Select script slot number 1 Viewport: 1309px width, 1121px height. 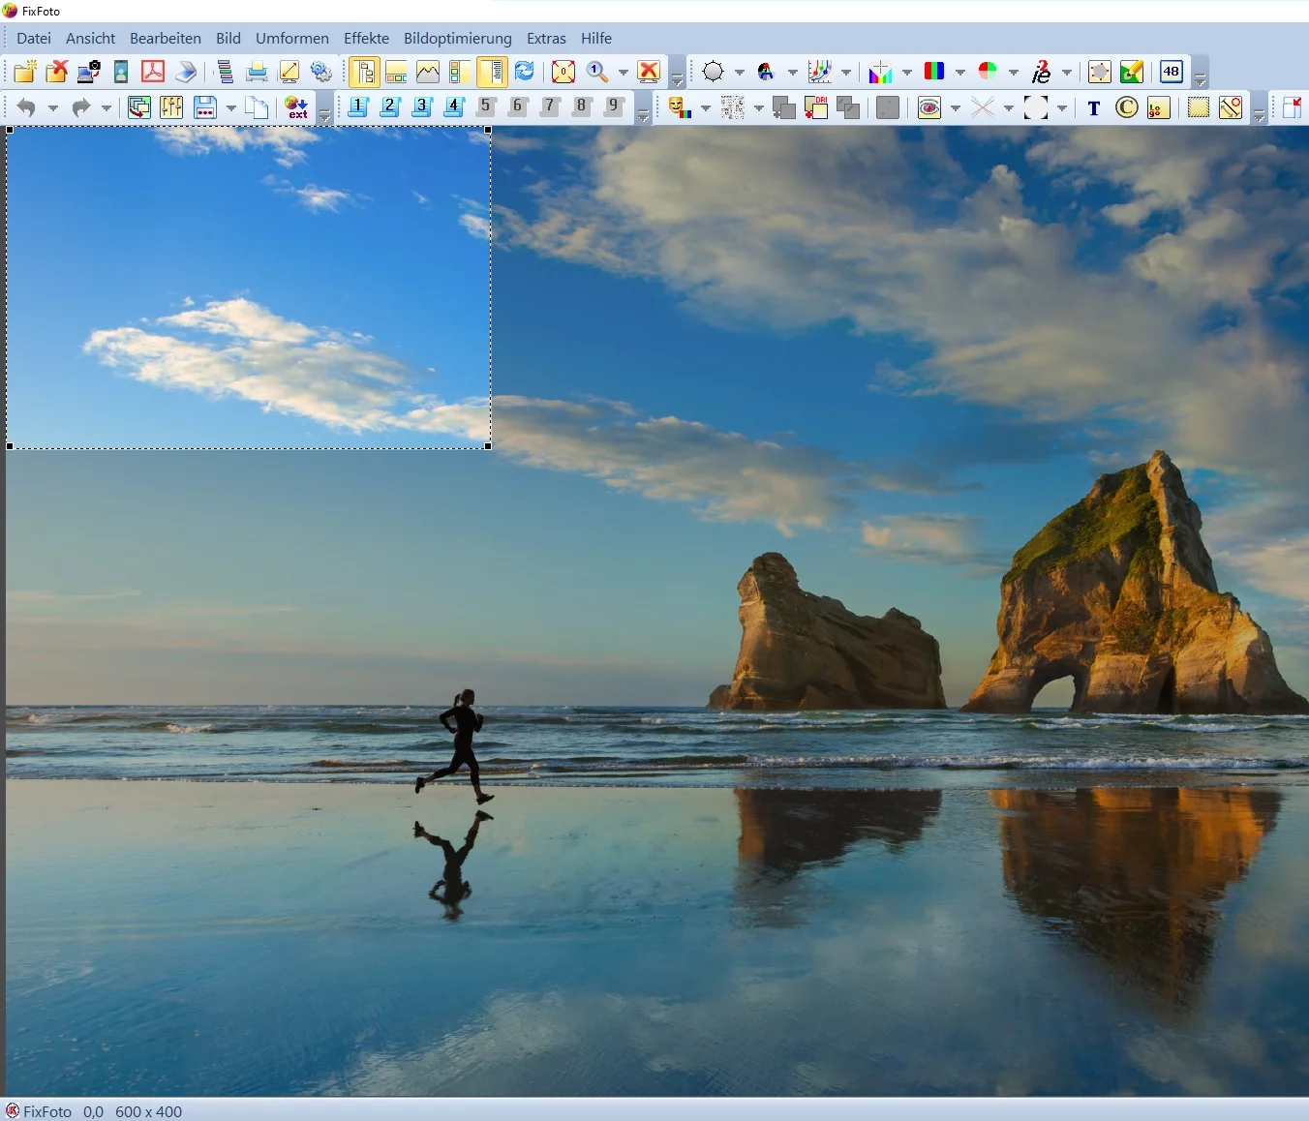coord(358,106)
